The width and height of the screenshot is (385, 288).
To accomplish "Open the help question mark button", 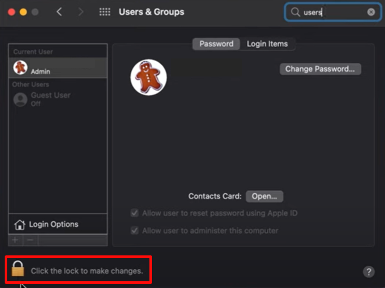I will 368,271.
